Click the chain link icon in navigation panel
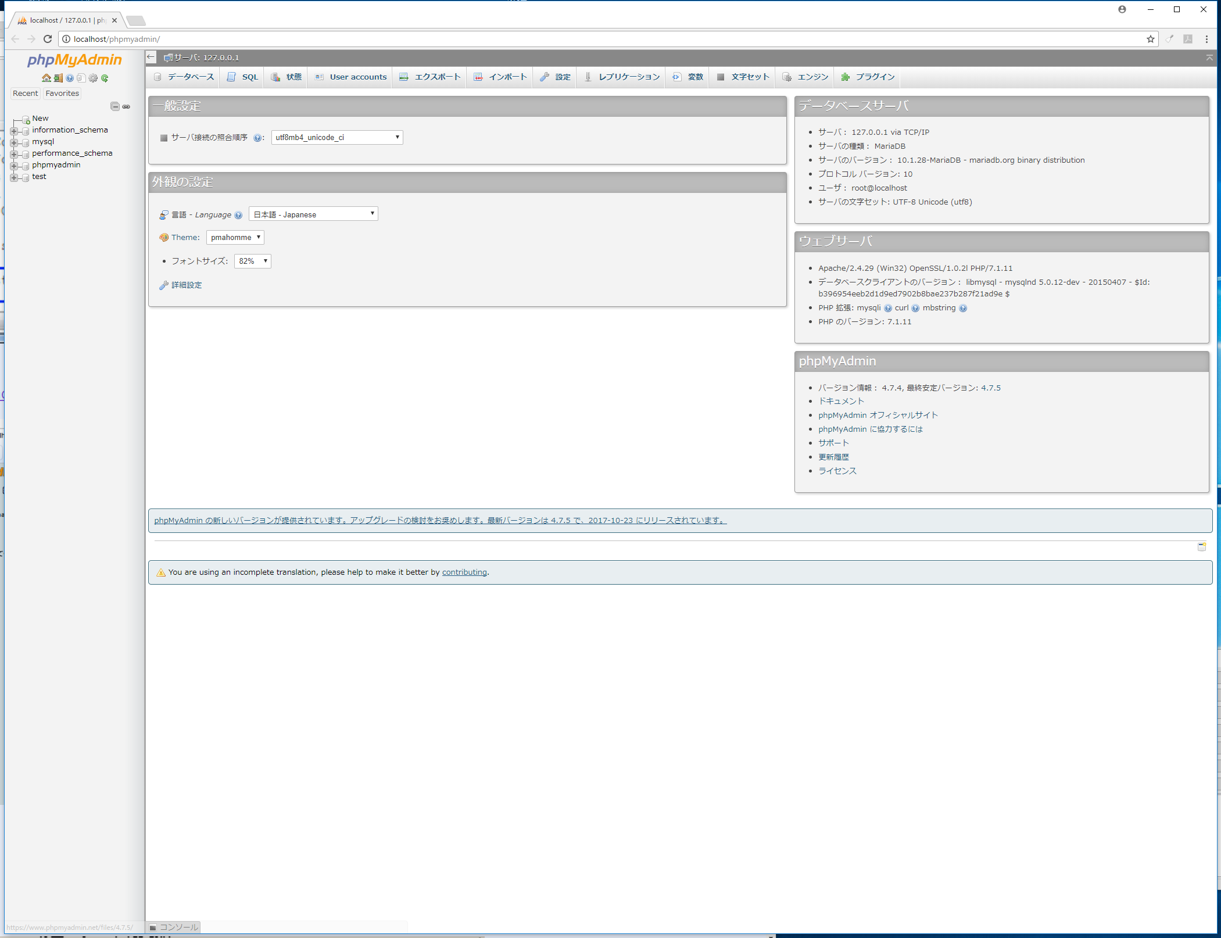Screen dimensions: 1221x938 click(126, 106)
